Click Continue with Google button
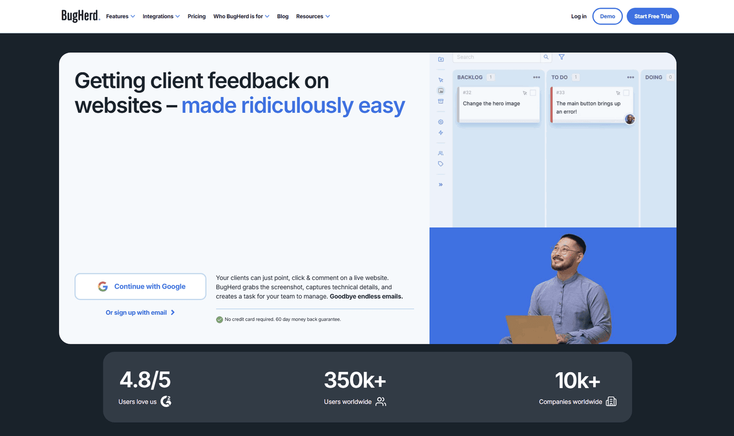The image size is (734, 436). tap(141, 287)
